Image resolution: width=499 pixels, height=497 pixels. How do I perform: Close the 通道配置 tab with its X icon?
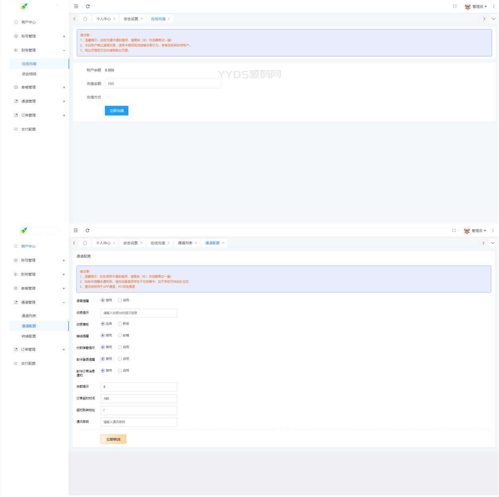(223, 243)
